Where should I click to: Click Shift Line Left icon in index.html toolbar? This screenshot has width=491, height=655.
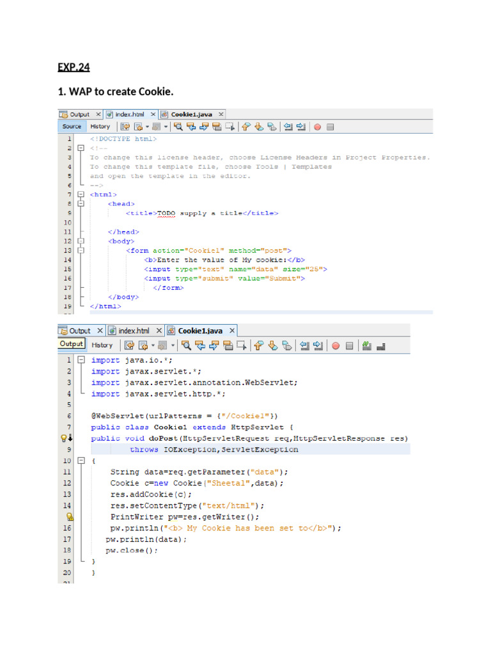(x=287, y=127)
